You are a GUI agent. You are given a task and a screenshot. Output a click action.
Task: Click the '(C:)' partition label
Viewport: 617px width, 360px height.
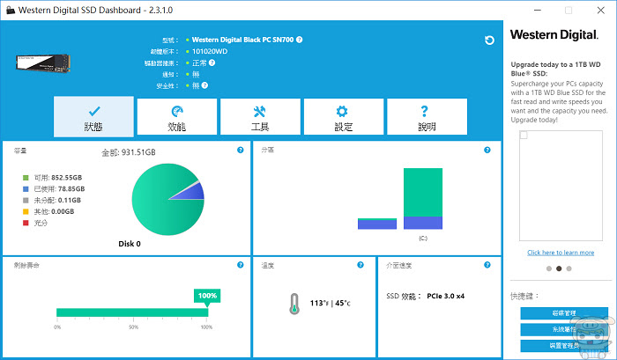click(423, 239)
